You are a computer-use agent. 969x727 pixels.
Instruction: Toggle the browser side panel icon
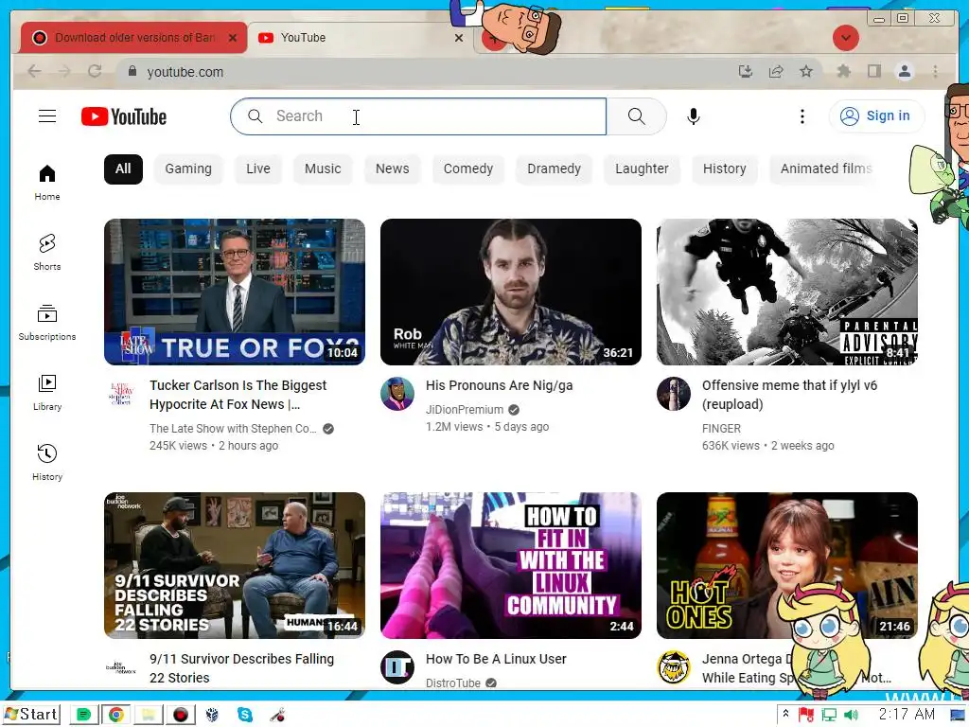tap(873, 72)
